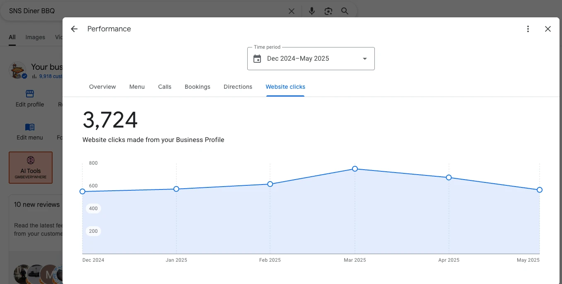Click the Apr 2025 axis label

coord(449,260)
